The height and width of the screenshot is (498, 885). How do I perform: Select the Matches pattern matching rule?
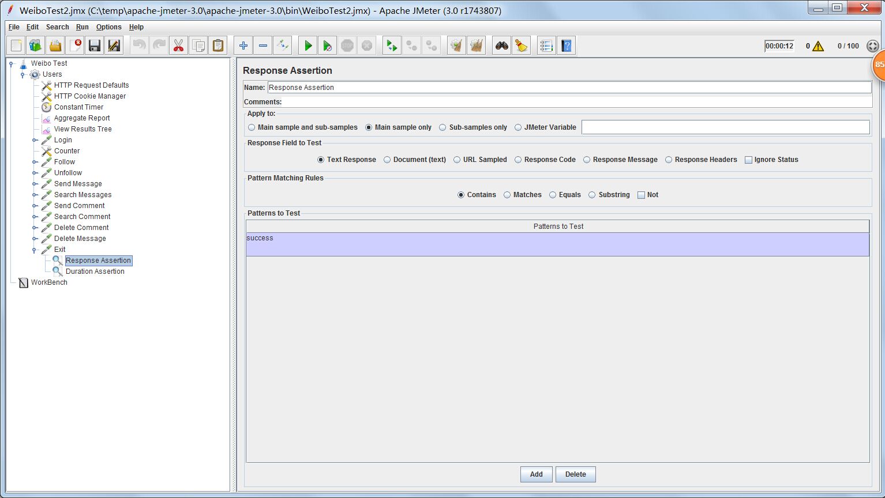coord(507,195)
